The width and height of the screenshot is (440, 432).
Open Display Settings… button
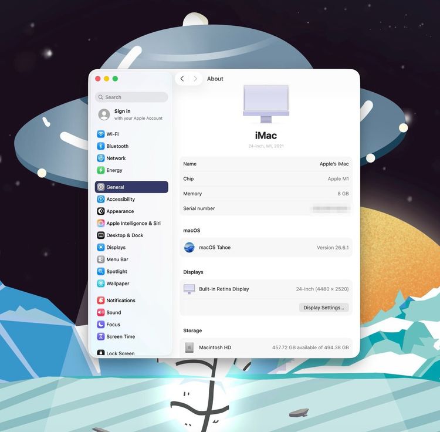[324, 308]
